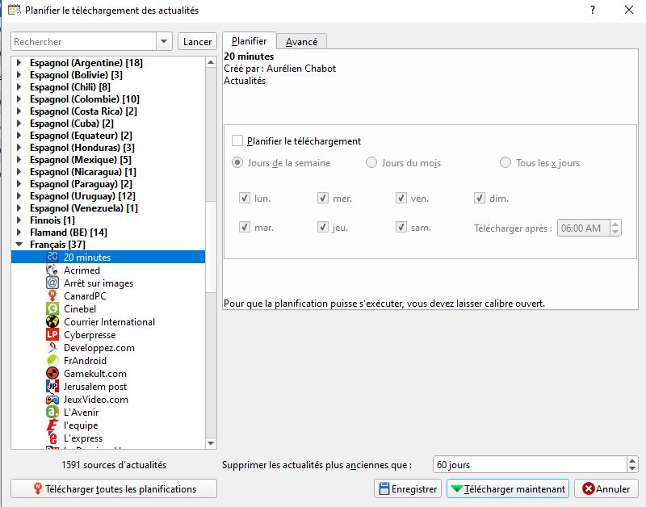Switch to the Avancé tab
Viewport: 646px width, 507px height.
[301, 42]
